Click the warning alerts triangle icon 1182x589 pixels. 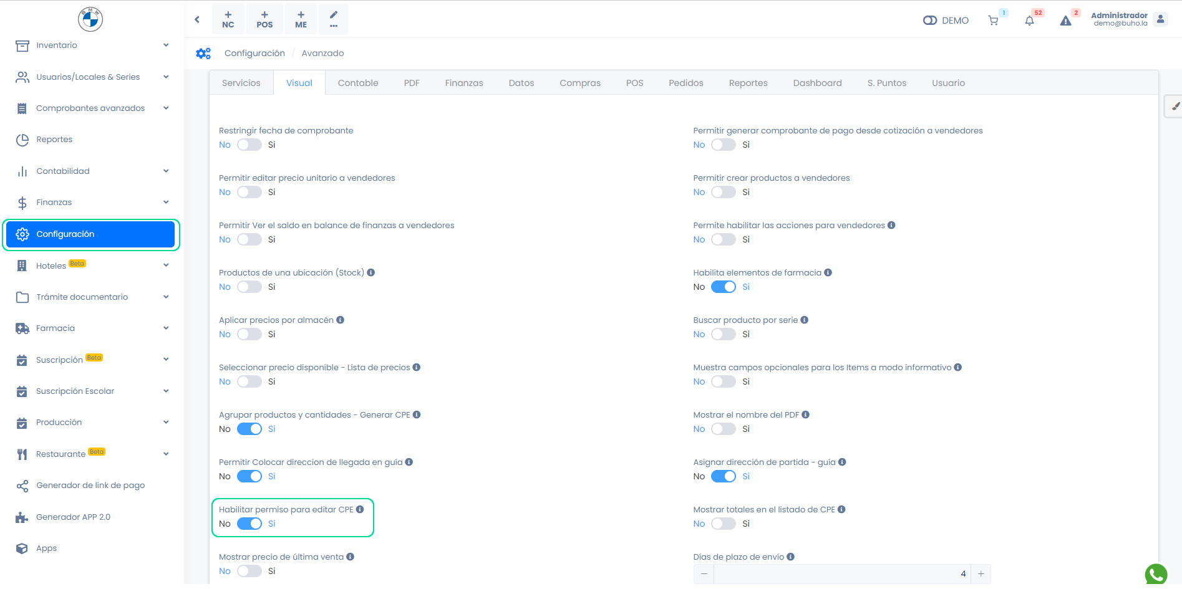point(1065,21)
